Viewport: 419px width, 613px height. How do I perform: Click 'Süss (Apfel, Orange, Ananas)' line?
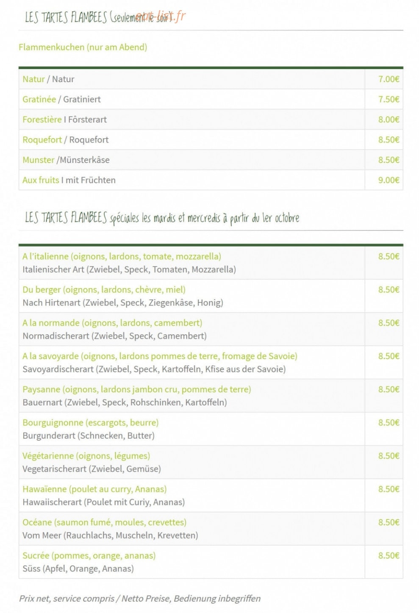coord(78,569)
